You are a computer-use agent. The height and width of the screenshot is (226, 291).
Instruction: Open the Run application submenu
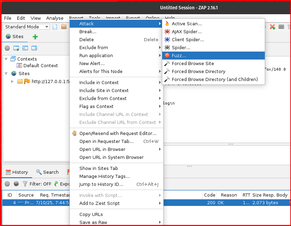click(116, 56)
